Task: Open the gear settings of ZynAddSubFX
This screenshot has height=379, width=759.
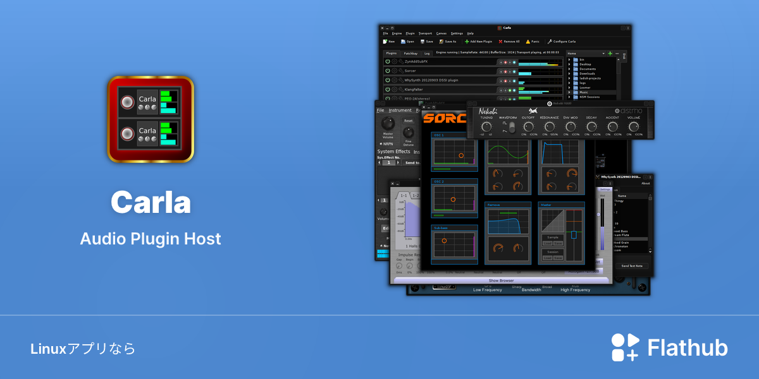Action: (394, 61)
